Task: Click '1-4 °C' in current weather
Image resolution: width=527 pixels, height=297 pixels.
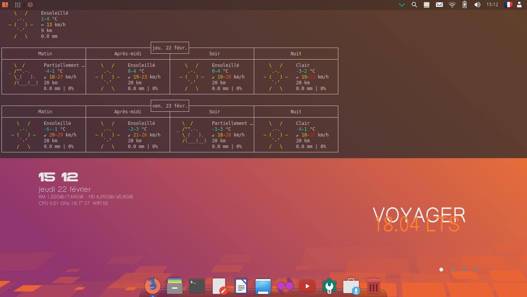Action: point(49,19)
